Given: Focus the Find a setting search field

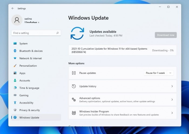Looking at the screenshot, I should coord(36,33).
